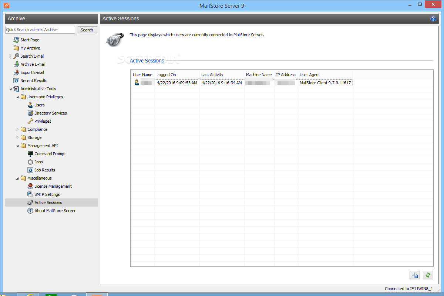Click the Users person icon
The height and width of the screenshot is (296, 444).
(x=30, y=105)
